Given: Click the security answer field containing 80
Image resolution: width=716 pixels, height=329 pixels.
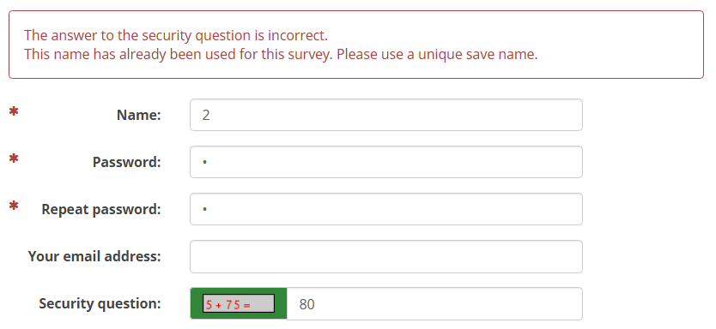Looking at the screenshot, I should point(434,304).
